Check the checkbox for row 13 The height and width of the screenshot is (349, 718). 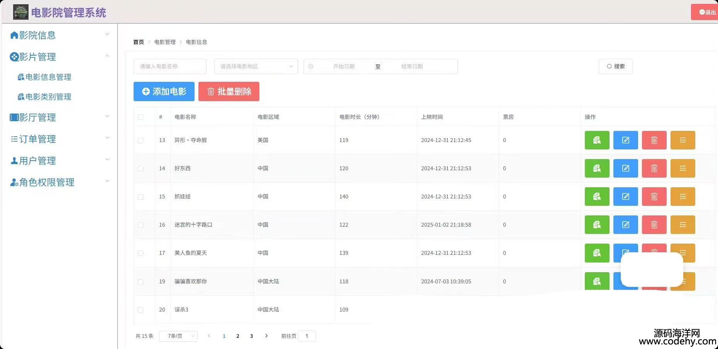(x=141, y=141)
